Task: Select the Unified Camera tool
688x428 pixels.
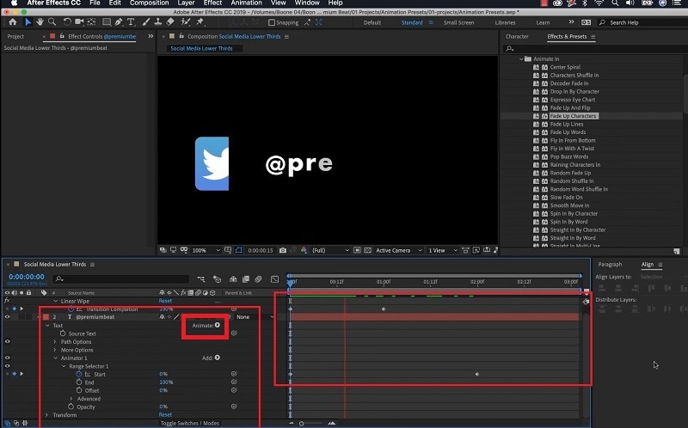Action: [79, 22]
